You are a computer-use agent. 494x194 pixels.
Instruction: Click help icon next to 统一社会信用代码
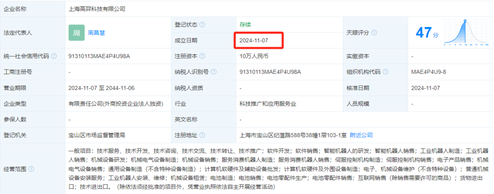pos(54,56)
